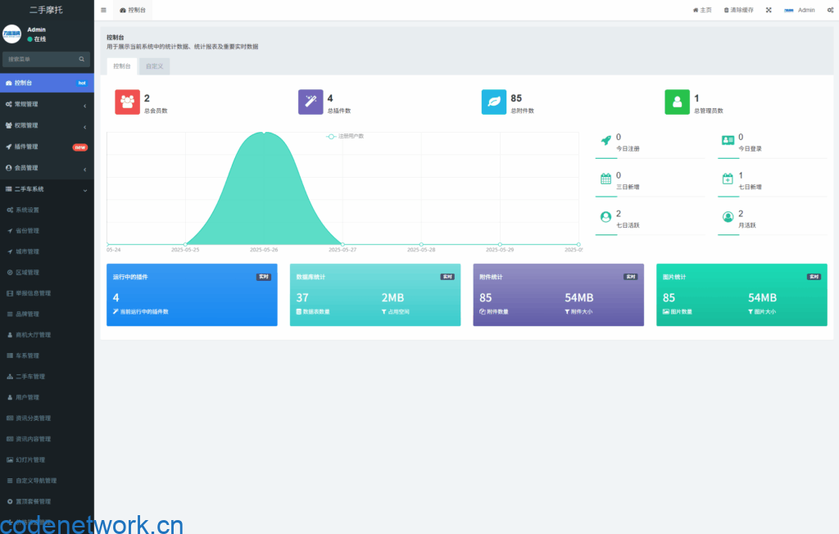Image resolution: width=839 pixels, height=534 pixels.
Task: Click the 三日新增 calendar icon
Action: click(605, 179)
